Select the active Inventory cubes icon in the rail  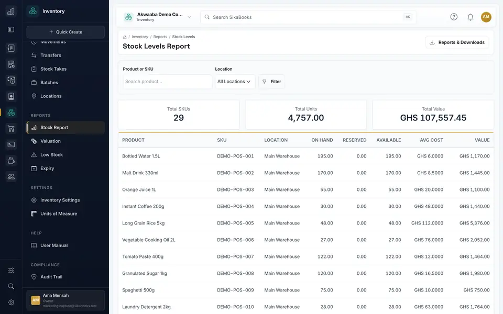11,112
